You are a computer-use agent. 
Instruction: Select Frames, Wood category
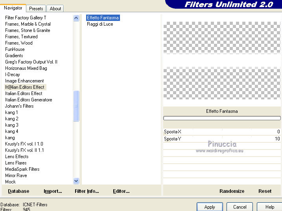point(19,43)
